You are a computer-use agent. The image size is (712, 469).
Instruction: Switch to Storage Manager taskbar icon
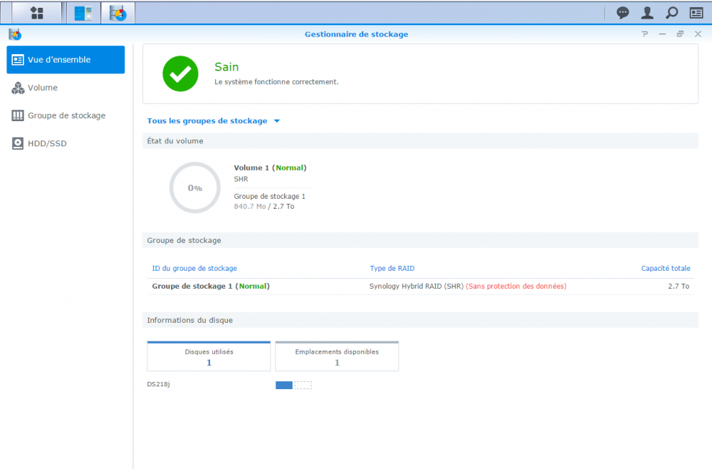(x=117, y=13)
